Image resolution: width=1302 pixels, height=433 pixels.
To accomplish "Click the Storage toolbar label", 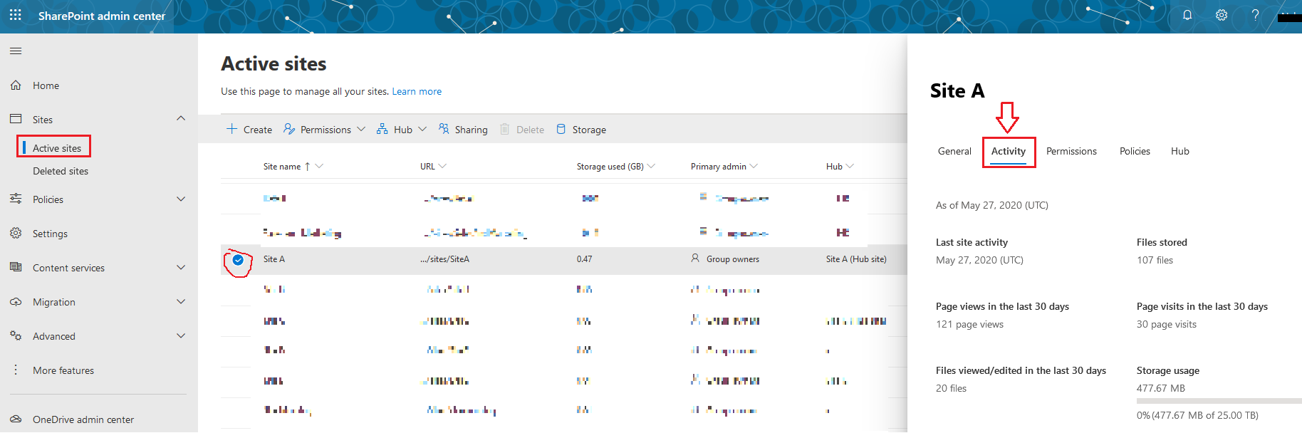I will click(x=589, y=130).
